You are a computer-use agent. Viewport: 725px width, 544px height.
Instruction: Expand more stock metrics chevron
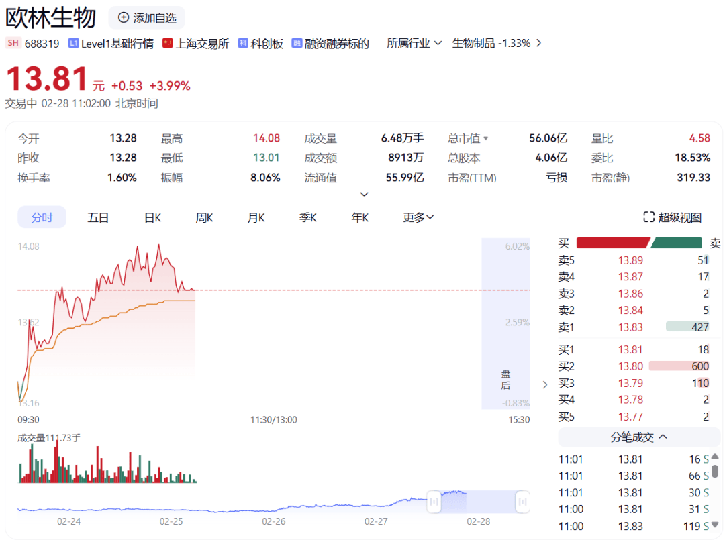click(x=365, y=194)
